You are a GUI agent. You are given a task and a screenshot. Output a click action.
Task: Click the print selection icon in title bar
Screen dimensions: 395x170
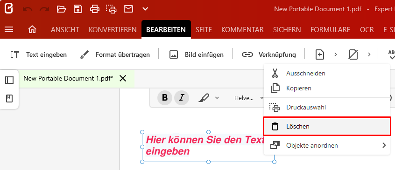point(111,9)
